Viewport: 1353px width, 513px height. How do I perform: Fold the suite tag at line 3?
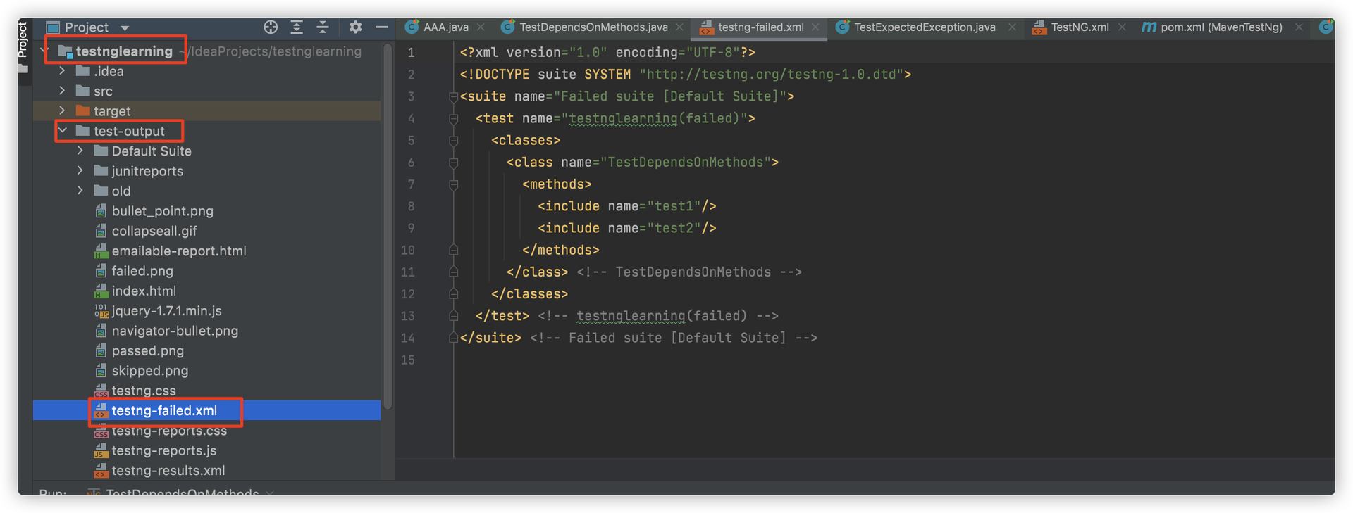click(x=453, y=96)
